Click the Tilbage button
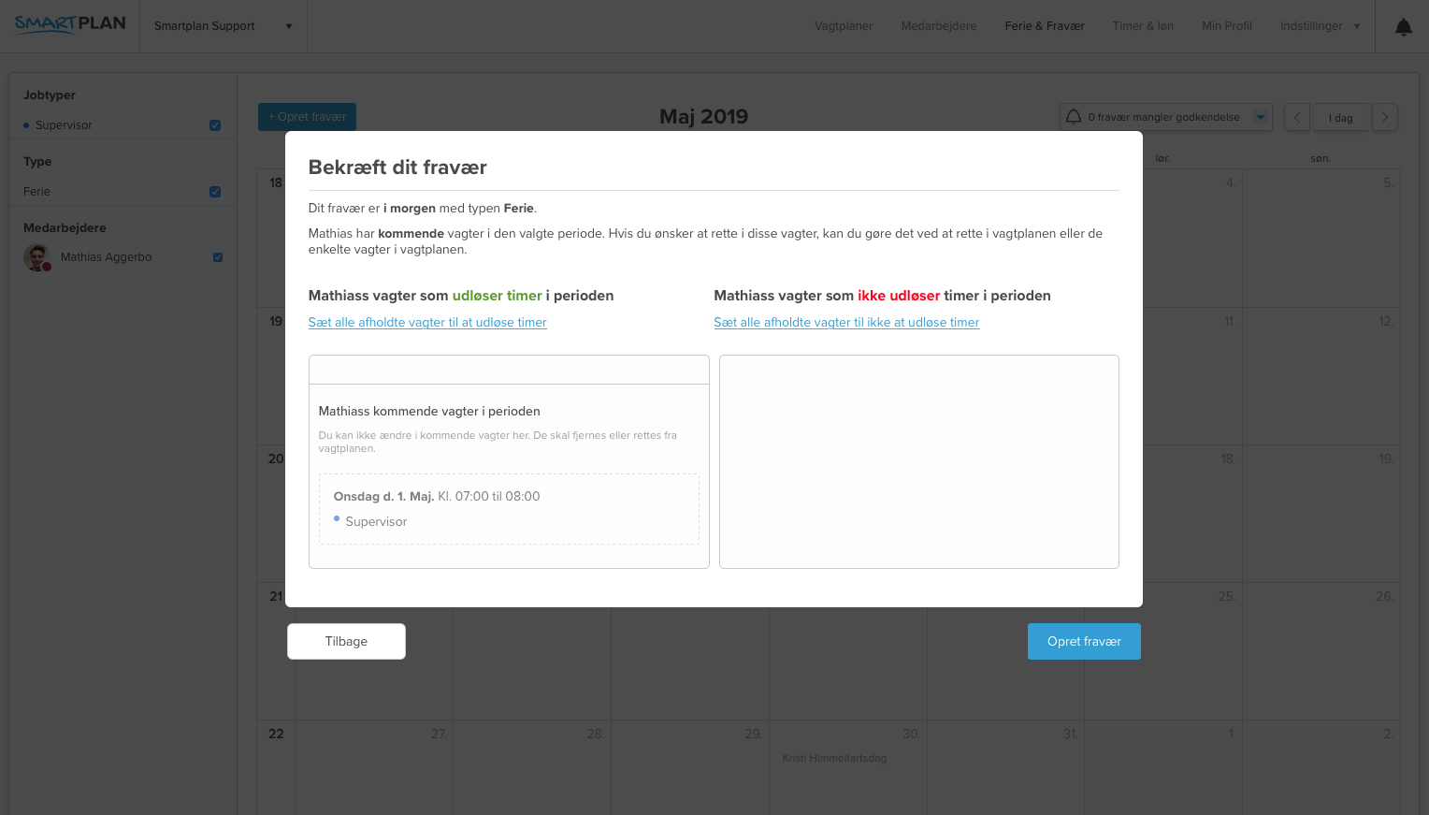This screenshot has height=815, width=1429. [346, 641]
